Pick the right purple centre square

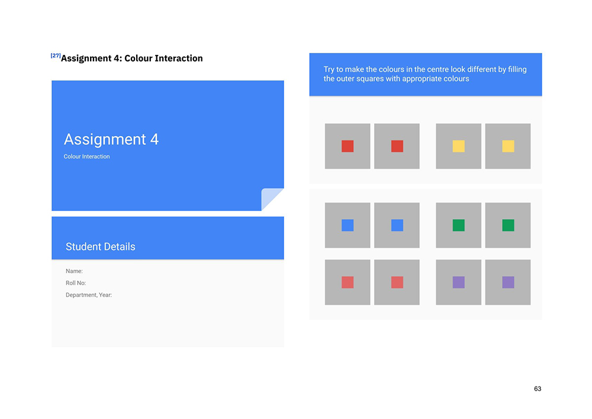tap(508, 282)
